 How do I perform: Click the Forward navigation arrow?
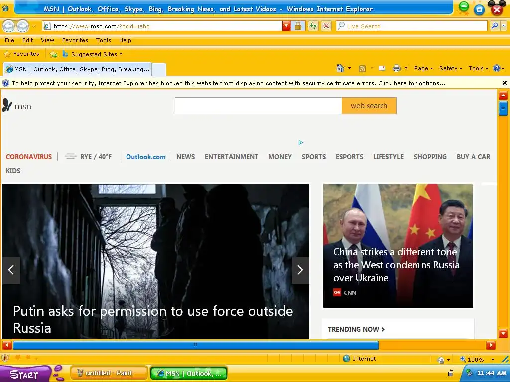22,26
